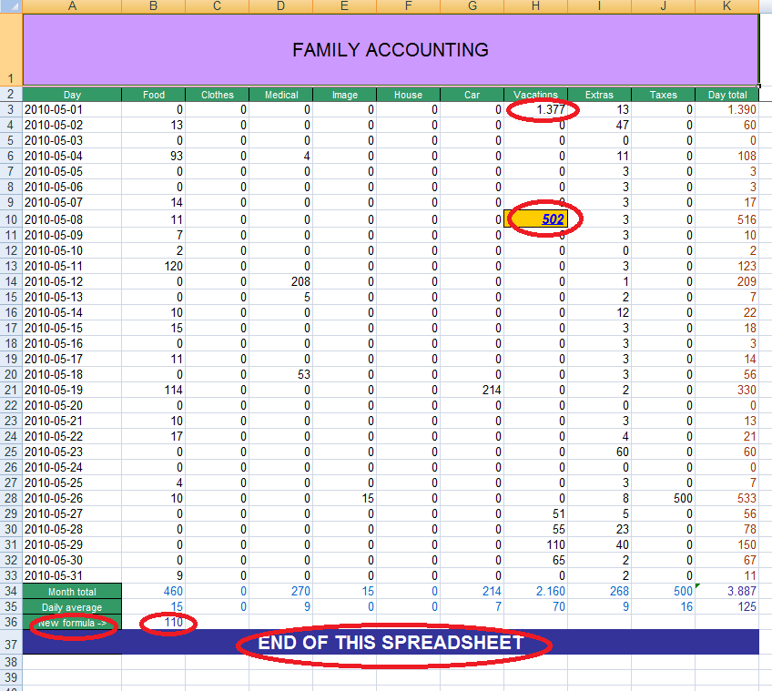Click the Vacations header cell
This screenshot has height=691, width=772.
pyautogui.click(x=535, y=95)
